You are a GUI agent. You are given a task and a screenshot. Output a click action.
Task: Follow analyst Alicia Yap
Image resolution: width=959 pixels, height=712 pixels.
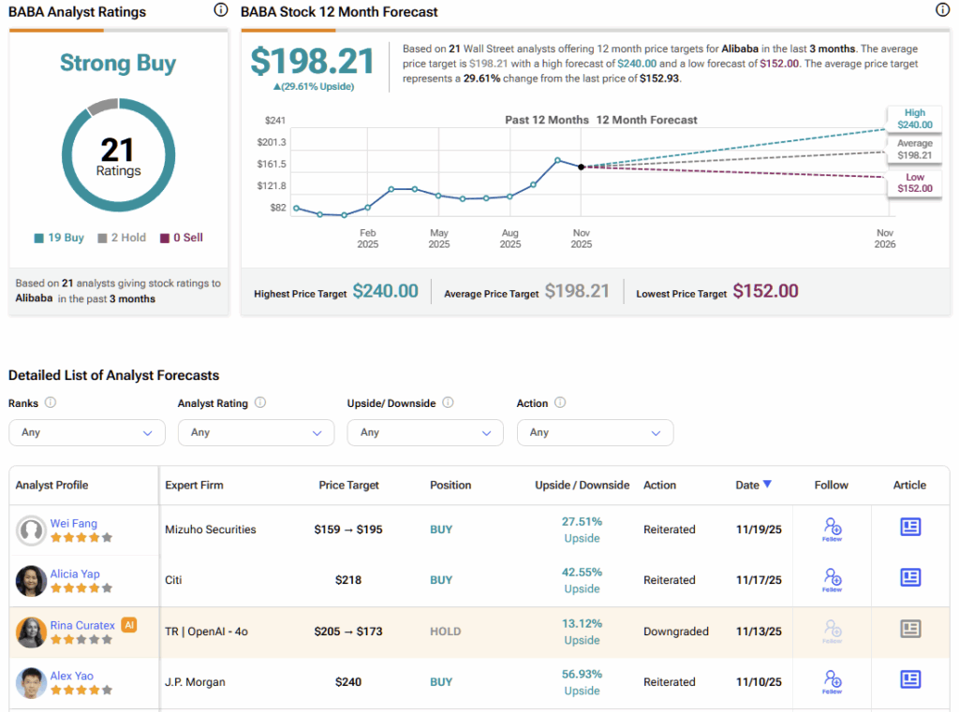pos(832,580)
